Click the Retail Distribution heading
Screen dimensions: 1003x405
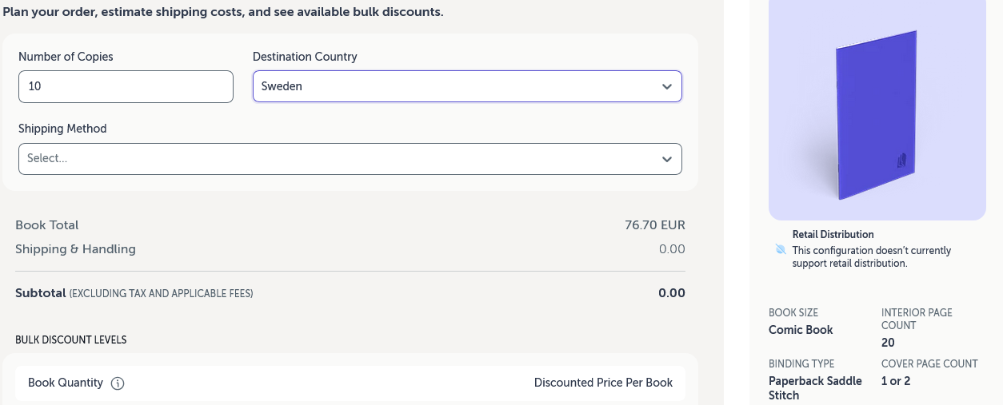click(x=833, y=235)
